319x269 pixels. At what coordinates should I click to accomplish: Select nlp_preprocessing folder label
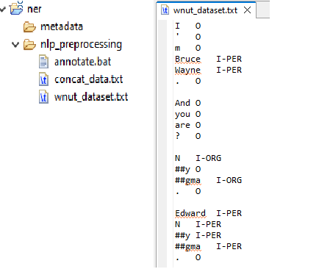[x=81, y=45]
